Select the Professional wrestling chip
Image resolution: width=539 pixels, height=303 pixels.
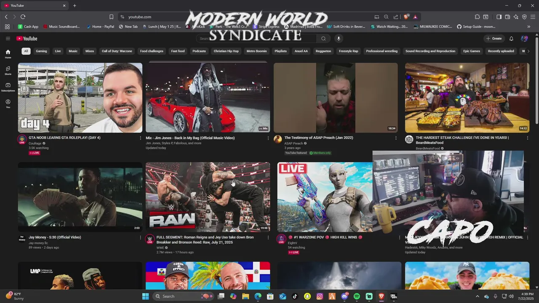(382, 51)
